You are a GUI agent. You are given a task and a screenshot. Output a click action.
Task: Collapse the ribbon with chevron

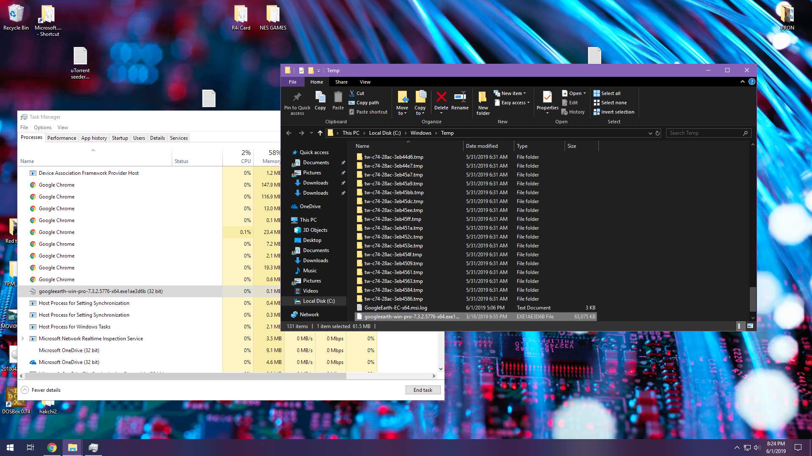point(742,82)
